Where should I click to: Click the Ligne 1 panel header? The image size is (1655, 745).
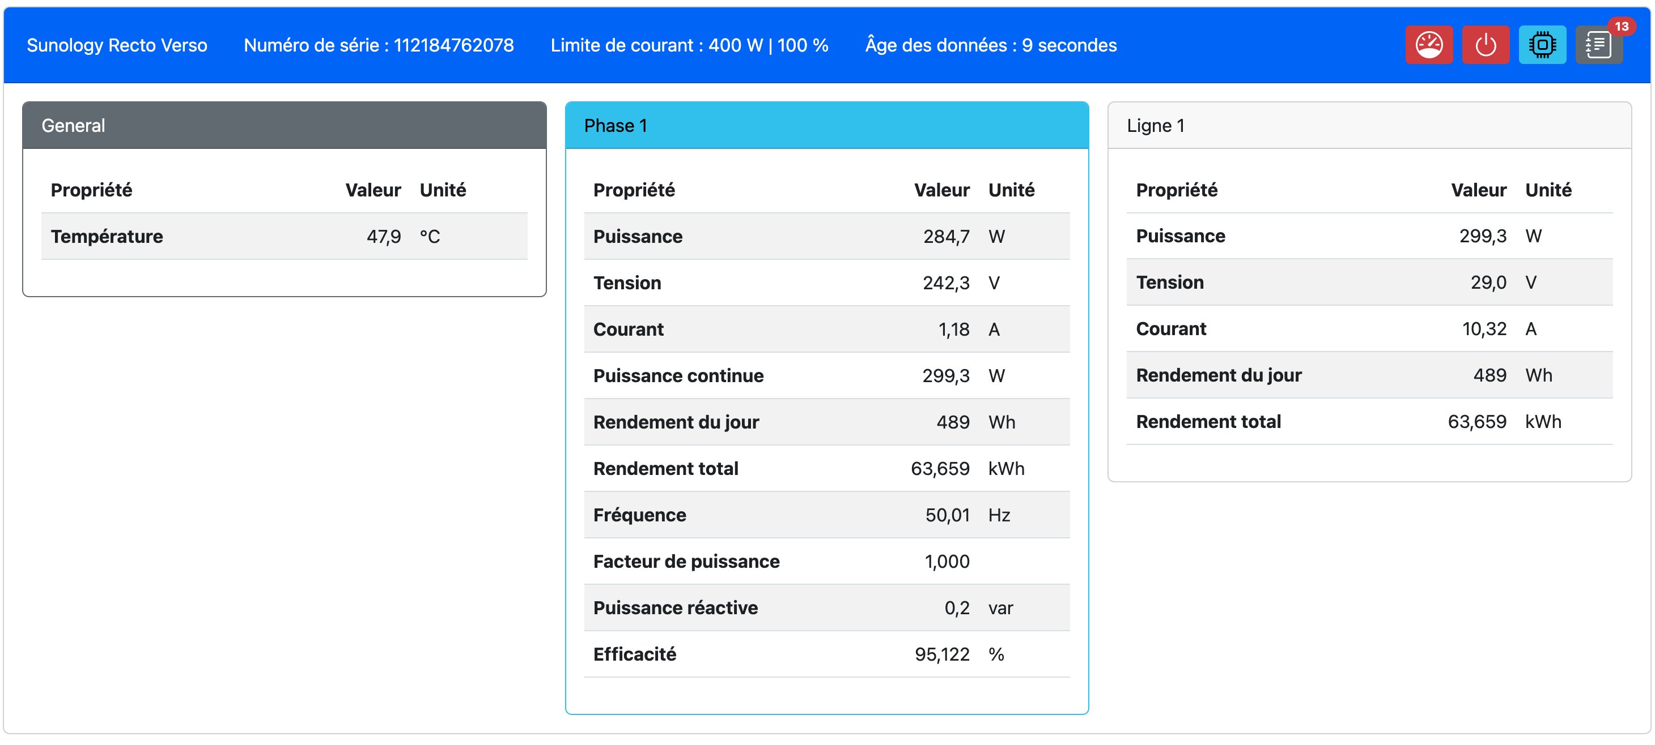[x=1369, y=125]
